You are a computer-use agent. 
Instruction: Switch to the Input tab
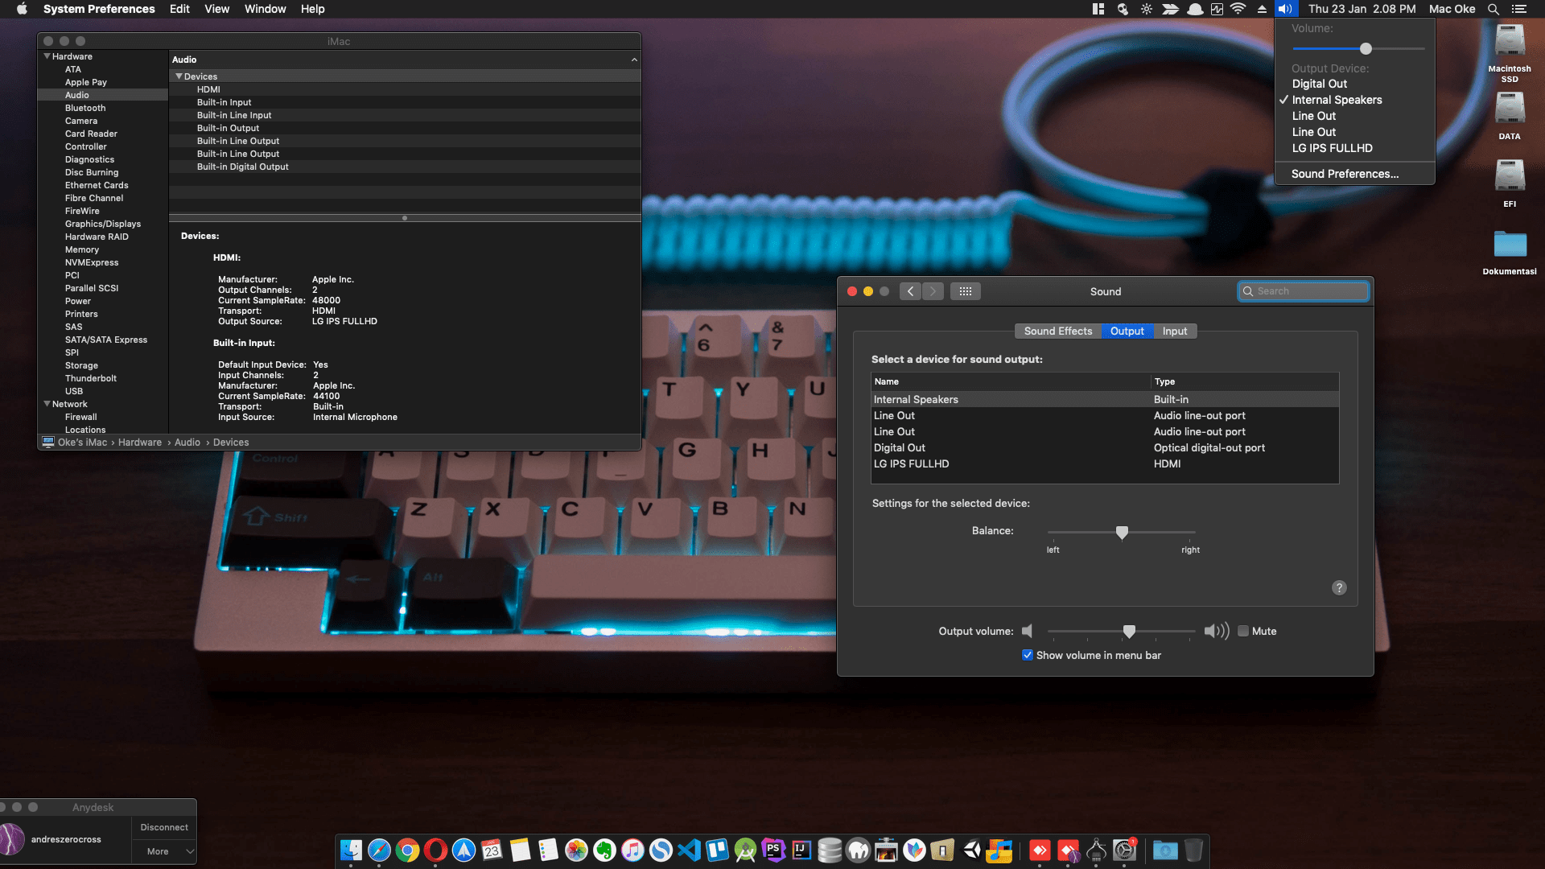click(1175, 332)
